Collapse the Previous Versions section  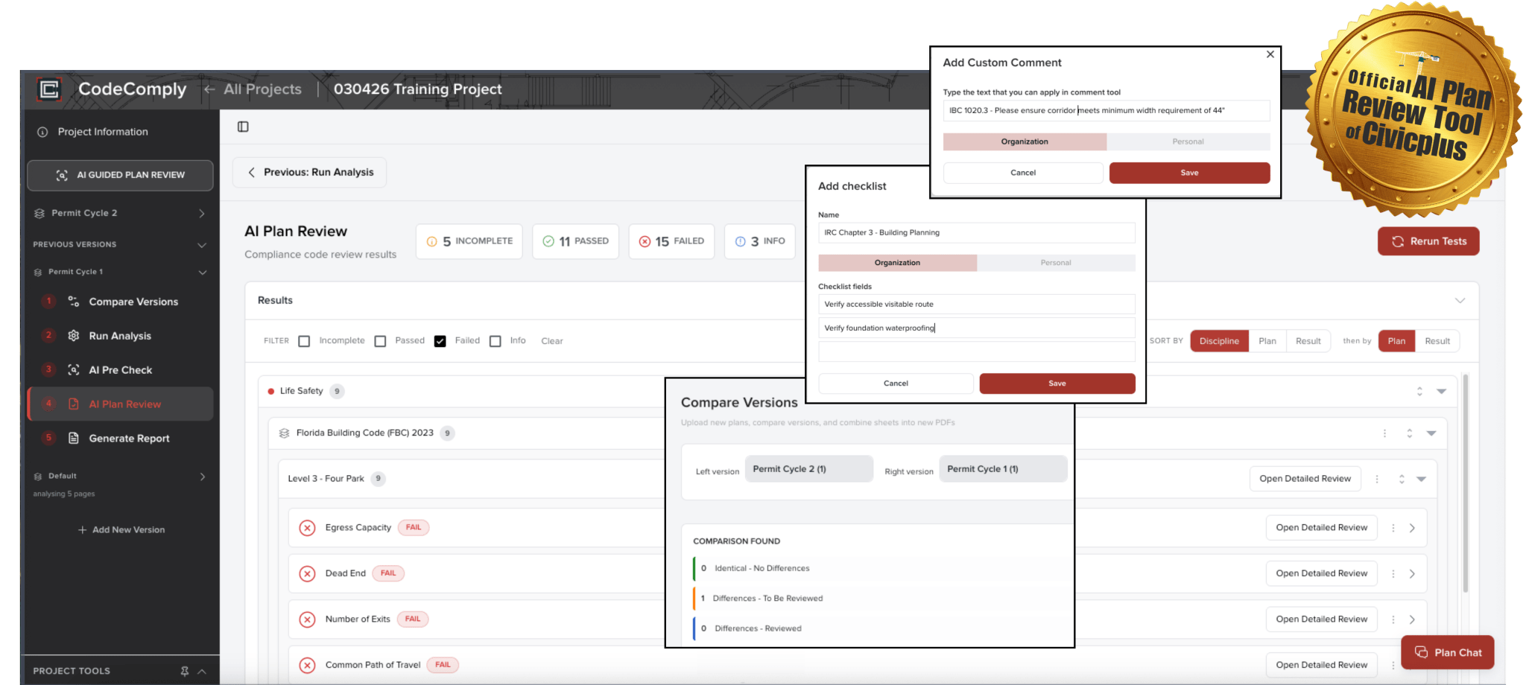tap(202, 245)
